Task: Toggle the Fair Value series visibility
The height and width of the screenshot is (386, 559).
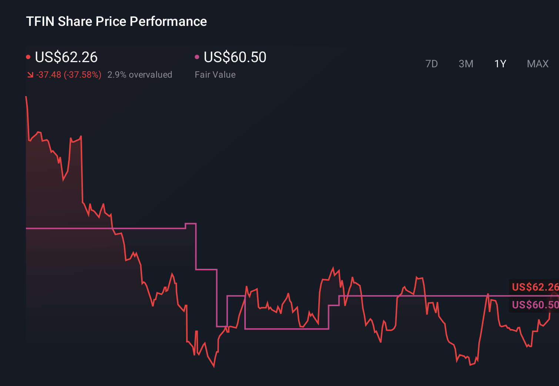Action: [x=198, y=57]
